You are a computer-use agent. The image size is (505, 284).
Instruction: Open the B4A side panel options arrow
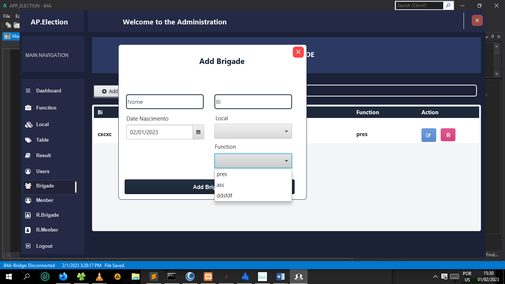[487, 37]
